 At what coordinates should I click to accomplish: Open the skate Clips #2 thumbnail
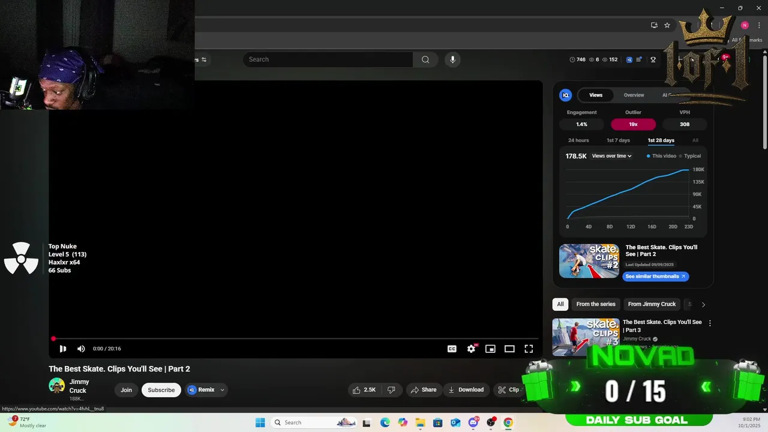click(x=589, y=261)
